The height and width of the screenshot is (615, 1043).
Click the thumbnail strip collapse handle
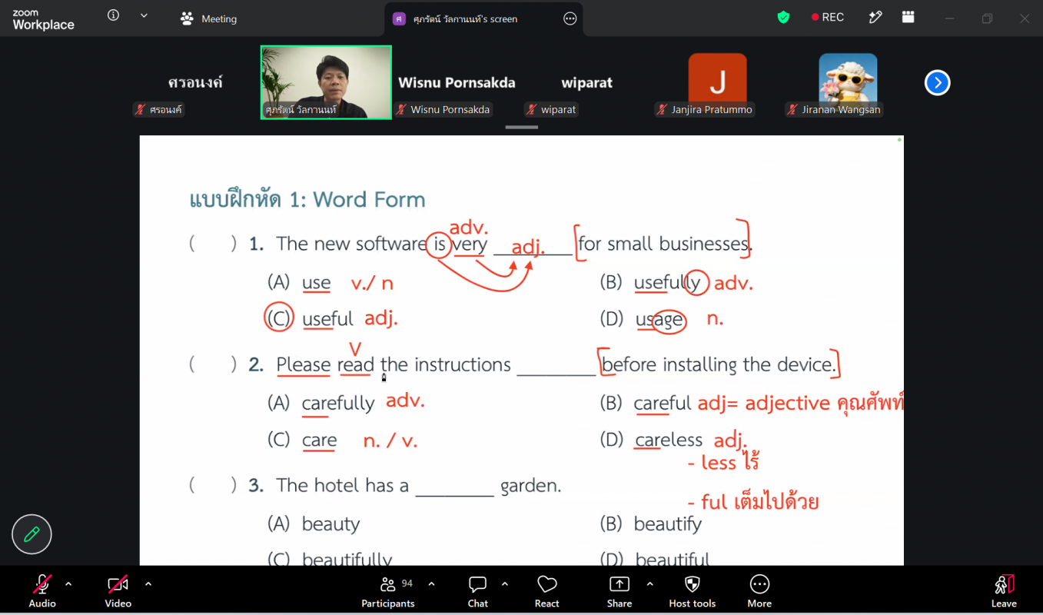click(x=522, y=127)
